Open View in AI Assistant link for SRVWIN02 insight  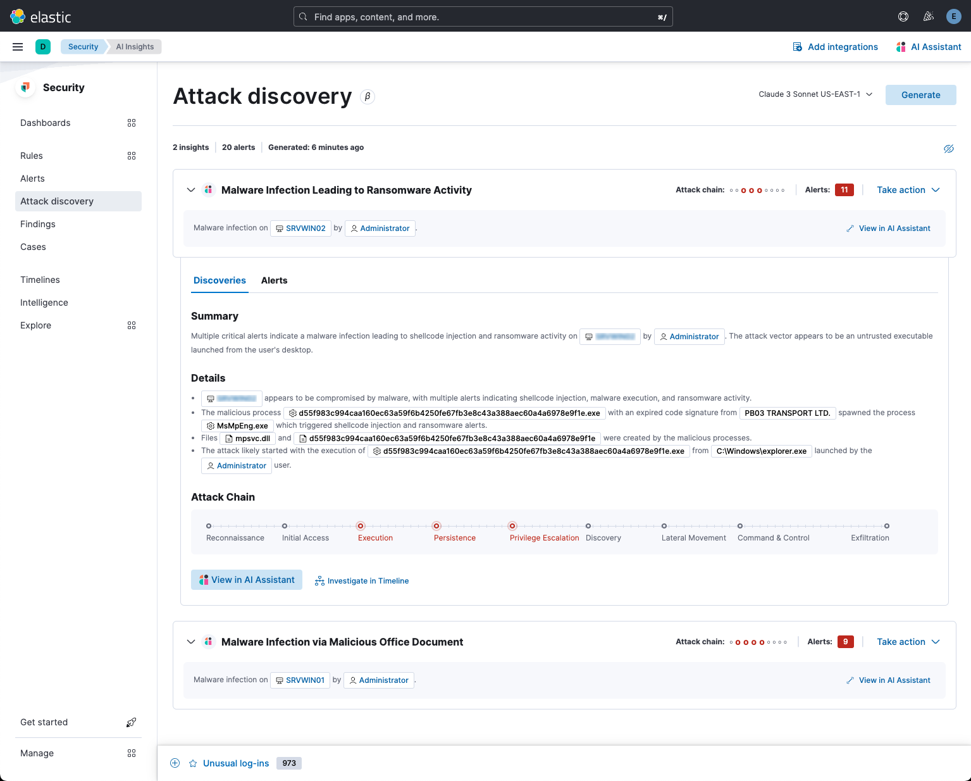pyautogui.click(x=888, y=228)
